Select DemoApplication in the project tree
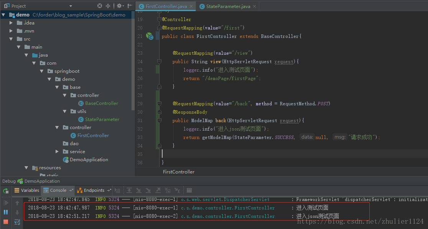 click(x=89, y=160)
